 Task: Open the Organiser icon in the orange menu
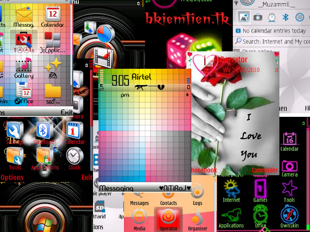click(197, 217)
